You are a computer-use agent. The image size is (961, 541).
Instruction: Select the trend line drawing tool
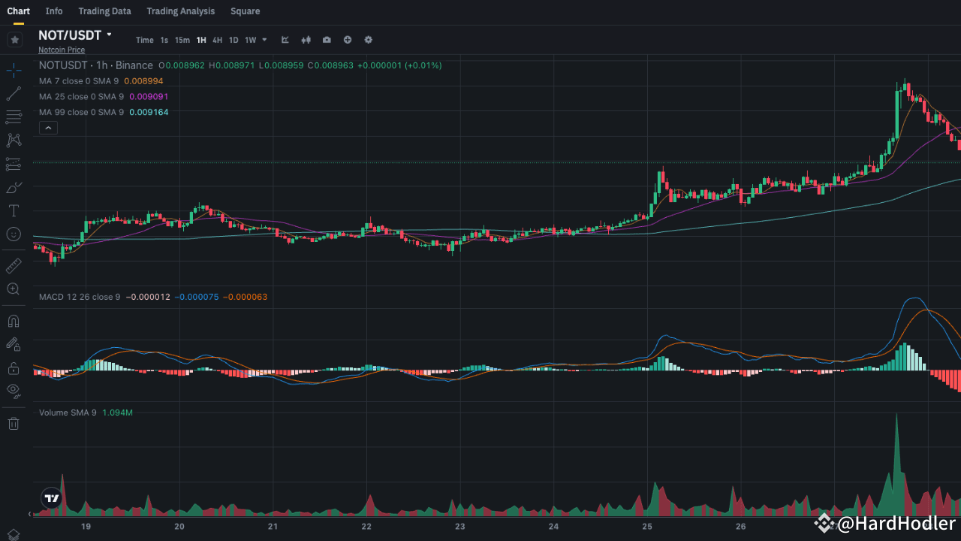pyautogui.click(x=14, y=94)
